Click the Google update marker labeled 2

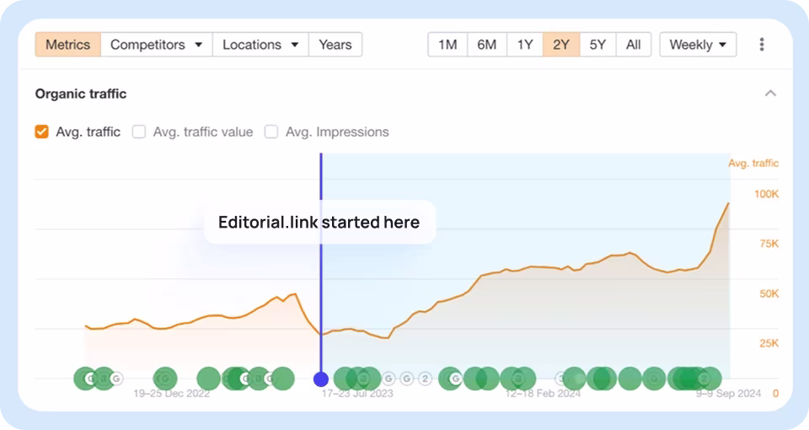[x=425, y=379]
